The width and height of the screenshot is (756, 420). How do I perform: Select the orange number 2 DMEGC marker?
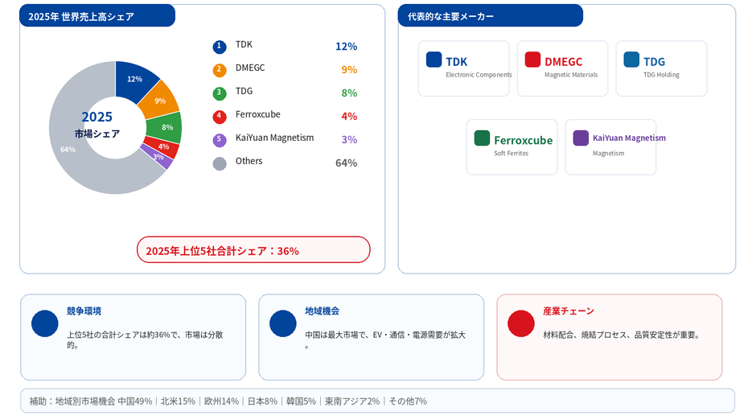click(220, 70)
